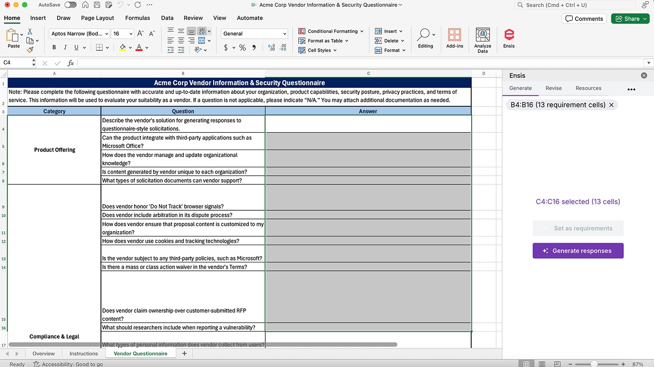Image resolution: width=654 pixels, height=367 pixels.
Task: Toggle Wrap Text for the selected cells
Action: (202, 31)
